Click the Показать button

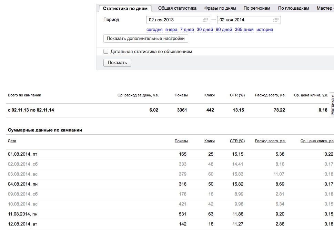pyautogui.click(x=117, y=63)
